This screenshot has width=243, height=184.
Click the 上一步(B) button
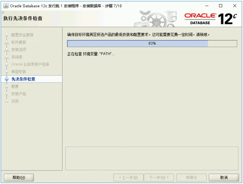(x=128, y=177)
